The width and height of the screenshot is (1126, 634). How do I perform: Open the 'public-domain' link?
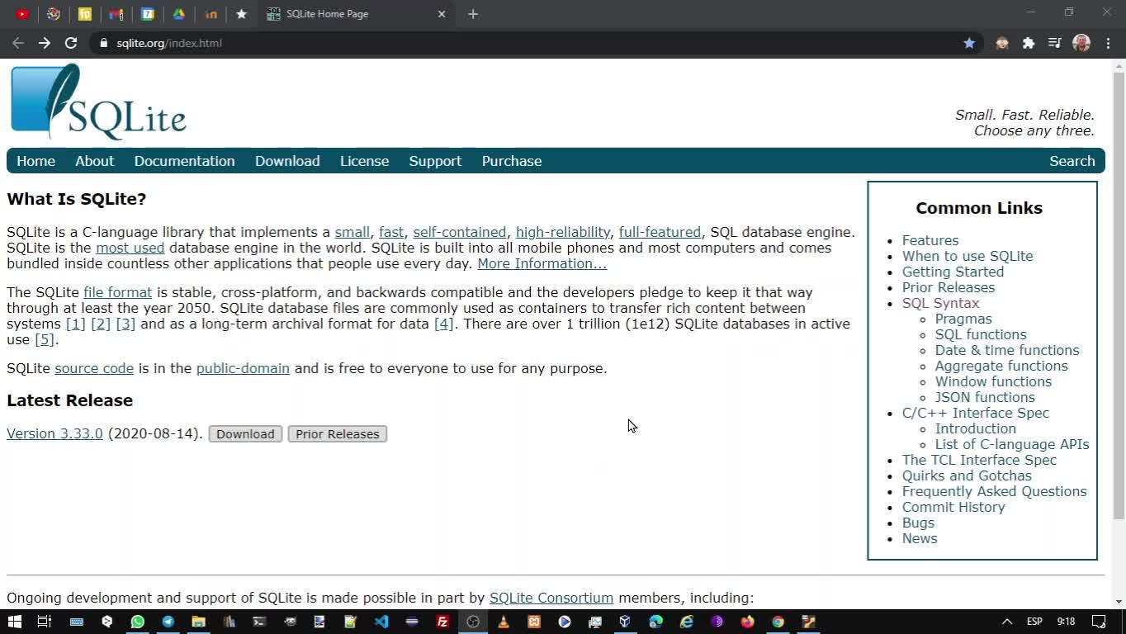point(243,368)
